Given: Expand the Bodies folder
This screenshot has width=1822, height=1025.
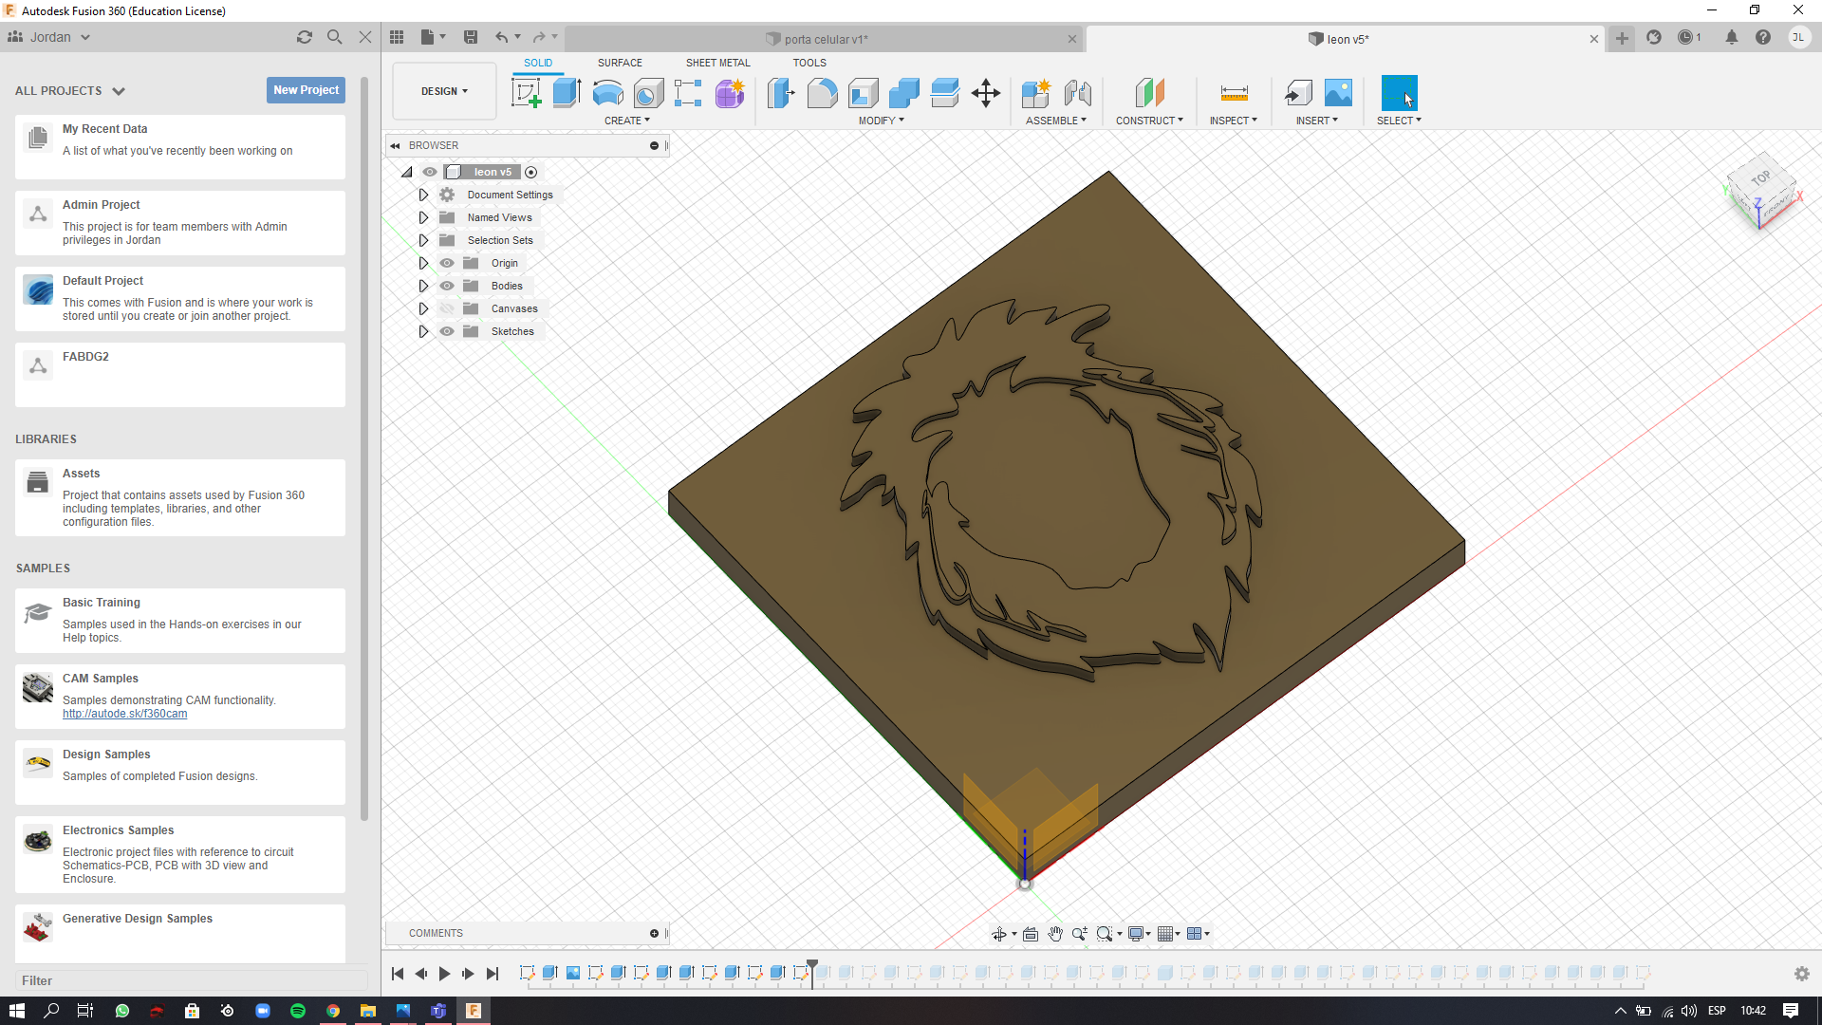Looking at the screenshot, I should (423, 286).
